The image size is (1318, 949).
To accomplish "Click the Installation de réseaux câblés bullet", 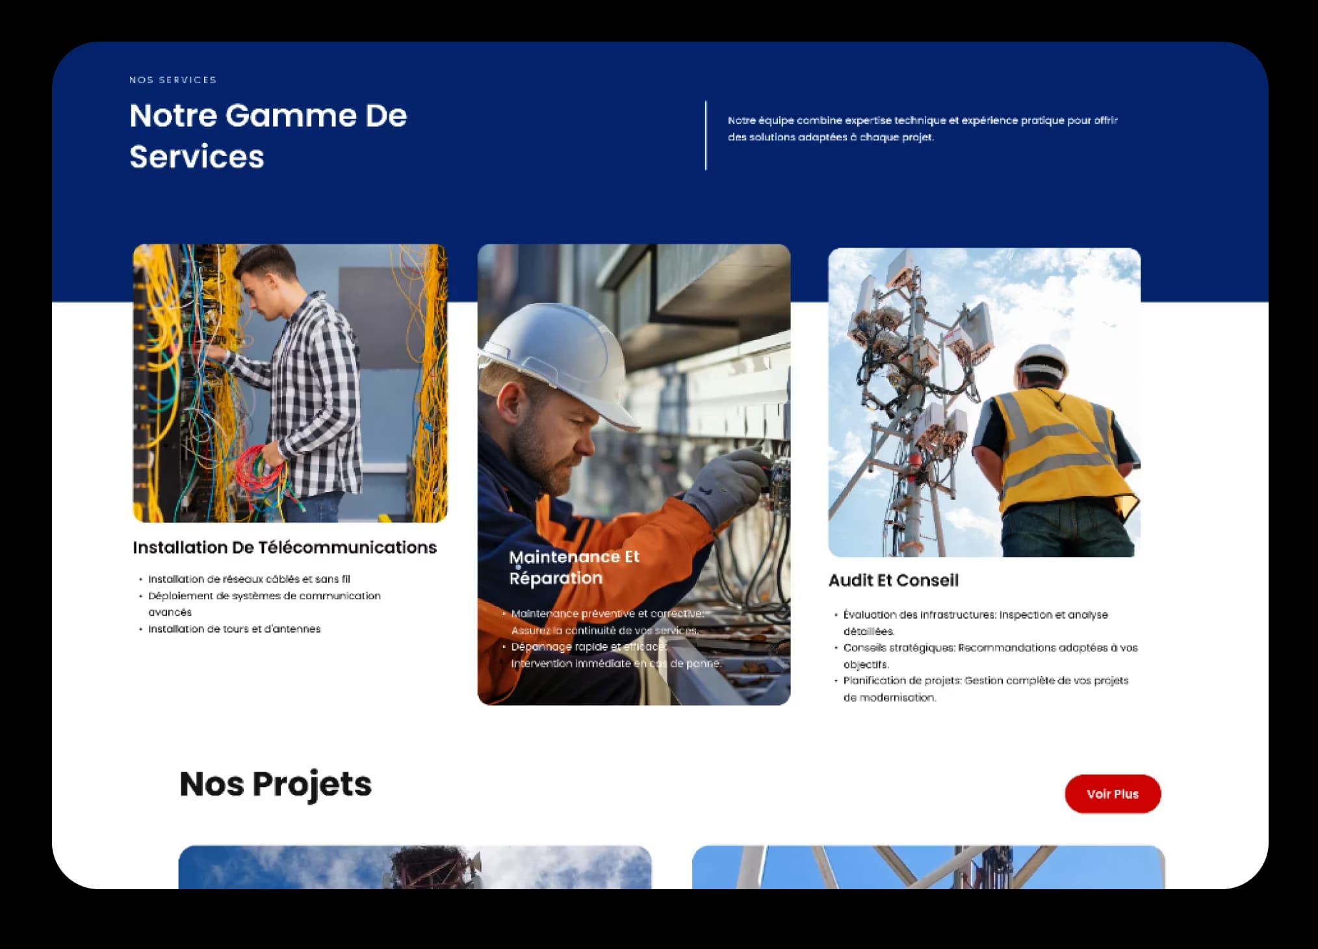I will pos(249,579).
